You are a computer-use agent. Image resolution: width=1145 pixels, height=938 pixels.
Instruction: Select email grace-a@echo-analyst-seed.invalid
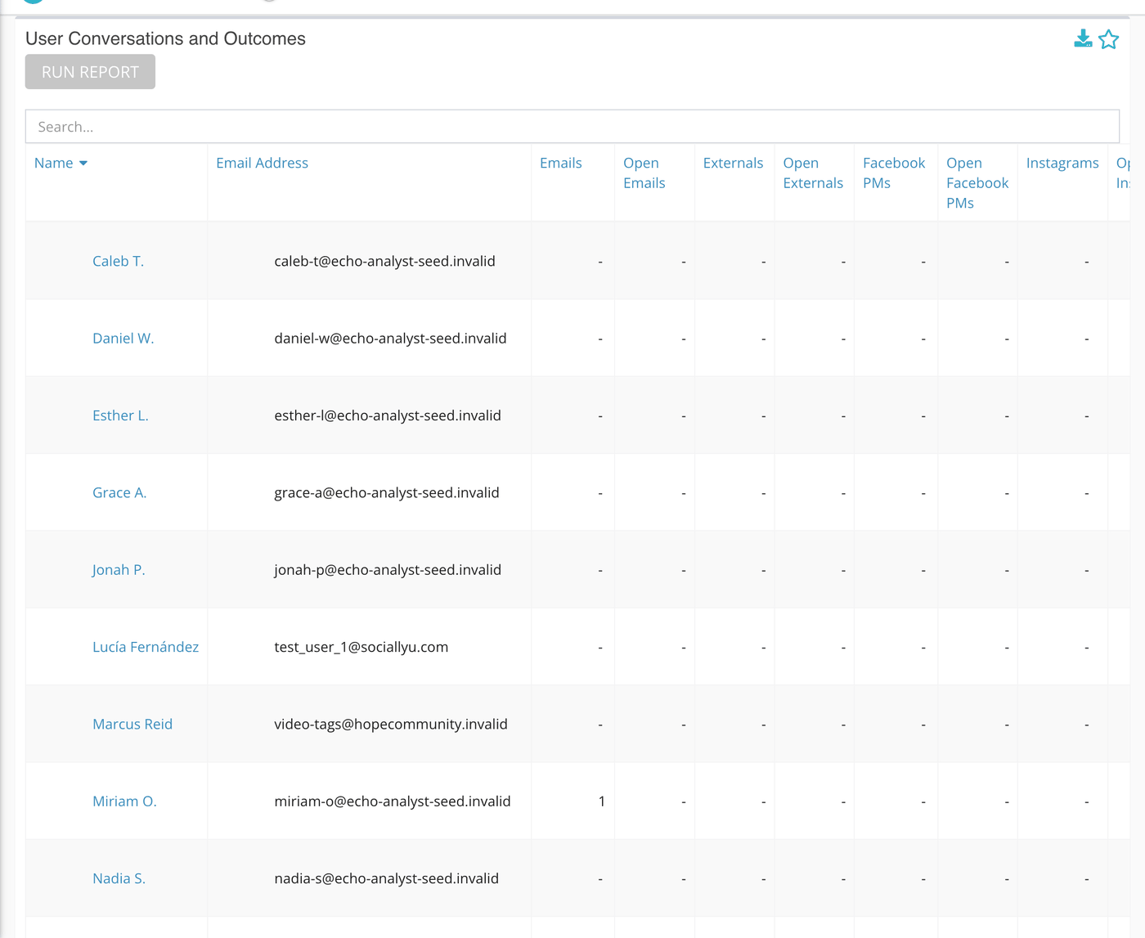coord(386,492)
